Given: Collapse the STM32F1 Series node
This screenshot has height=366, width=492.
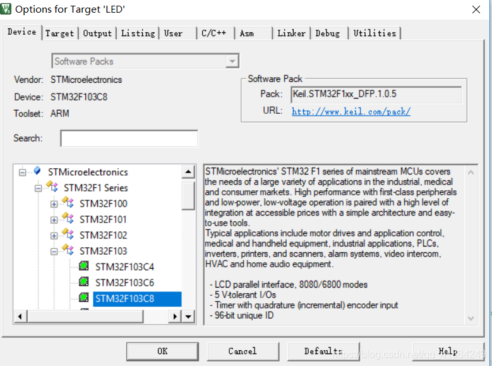Looking at the screenshot, I should coord(39,188).
